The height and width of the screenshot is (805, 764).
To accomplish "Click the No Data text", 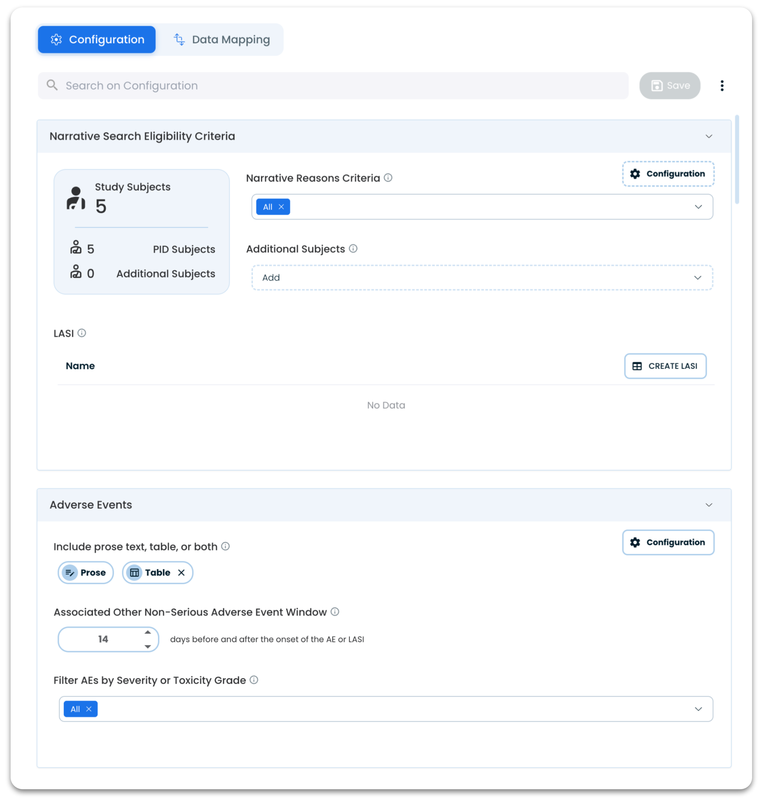I will coord(386,405).
